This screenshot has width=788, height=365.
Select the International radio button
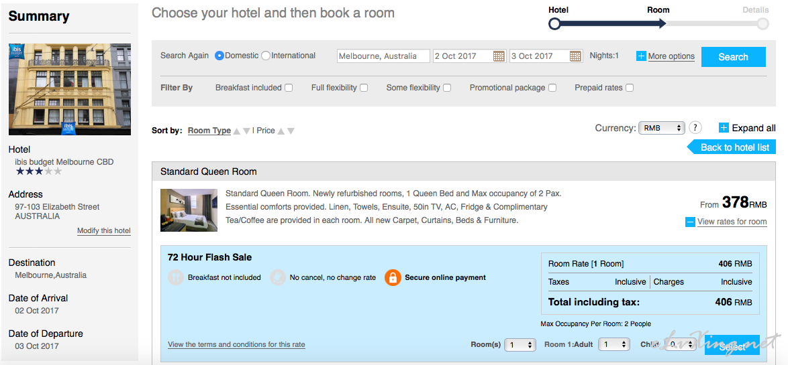[x=266, y=56]
